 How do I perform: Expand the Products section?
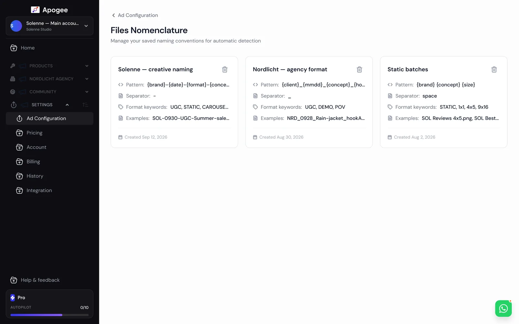pos(87,66)
